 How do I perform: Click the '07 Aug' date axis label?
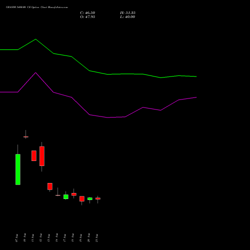(16, 238)
